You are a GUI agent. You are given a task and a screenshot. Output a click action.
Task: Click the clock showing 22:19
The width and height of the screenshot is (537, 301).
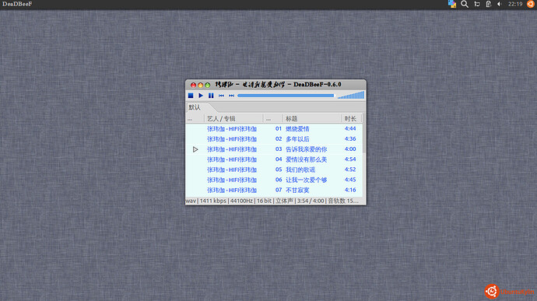515,4
